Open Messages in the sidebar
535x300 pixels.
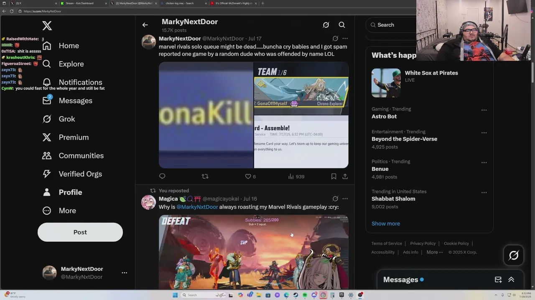(x=67, y=101)
